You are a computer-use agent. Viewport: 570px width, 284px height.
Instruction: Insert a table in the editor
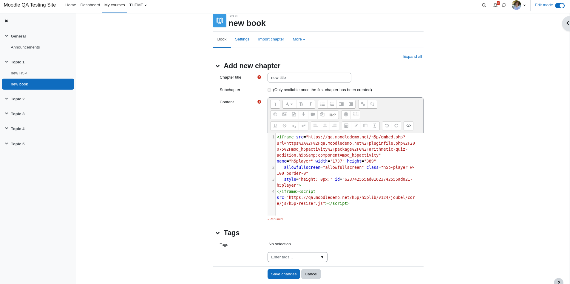[x=365, y=126]
